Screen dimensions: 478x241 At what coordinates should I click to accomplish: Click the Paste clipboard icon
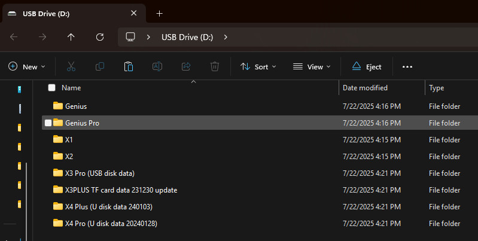coord(129,66)
